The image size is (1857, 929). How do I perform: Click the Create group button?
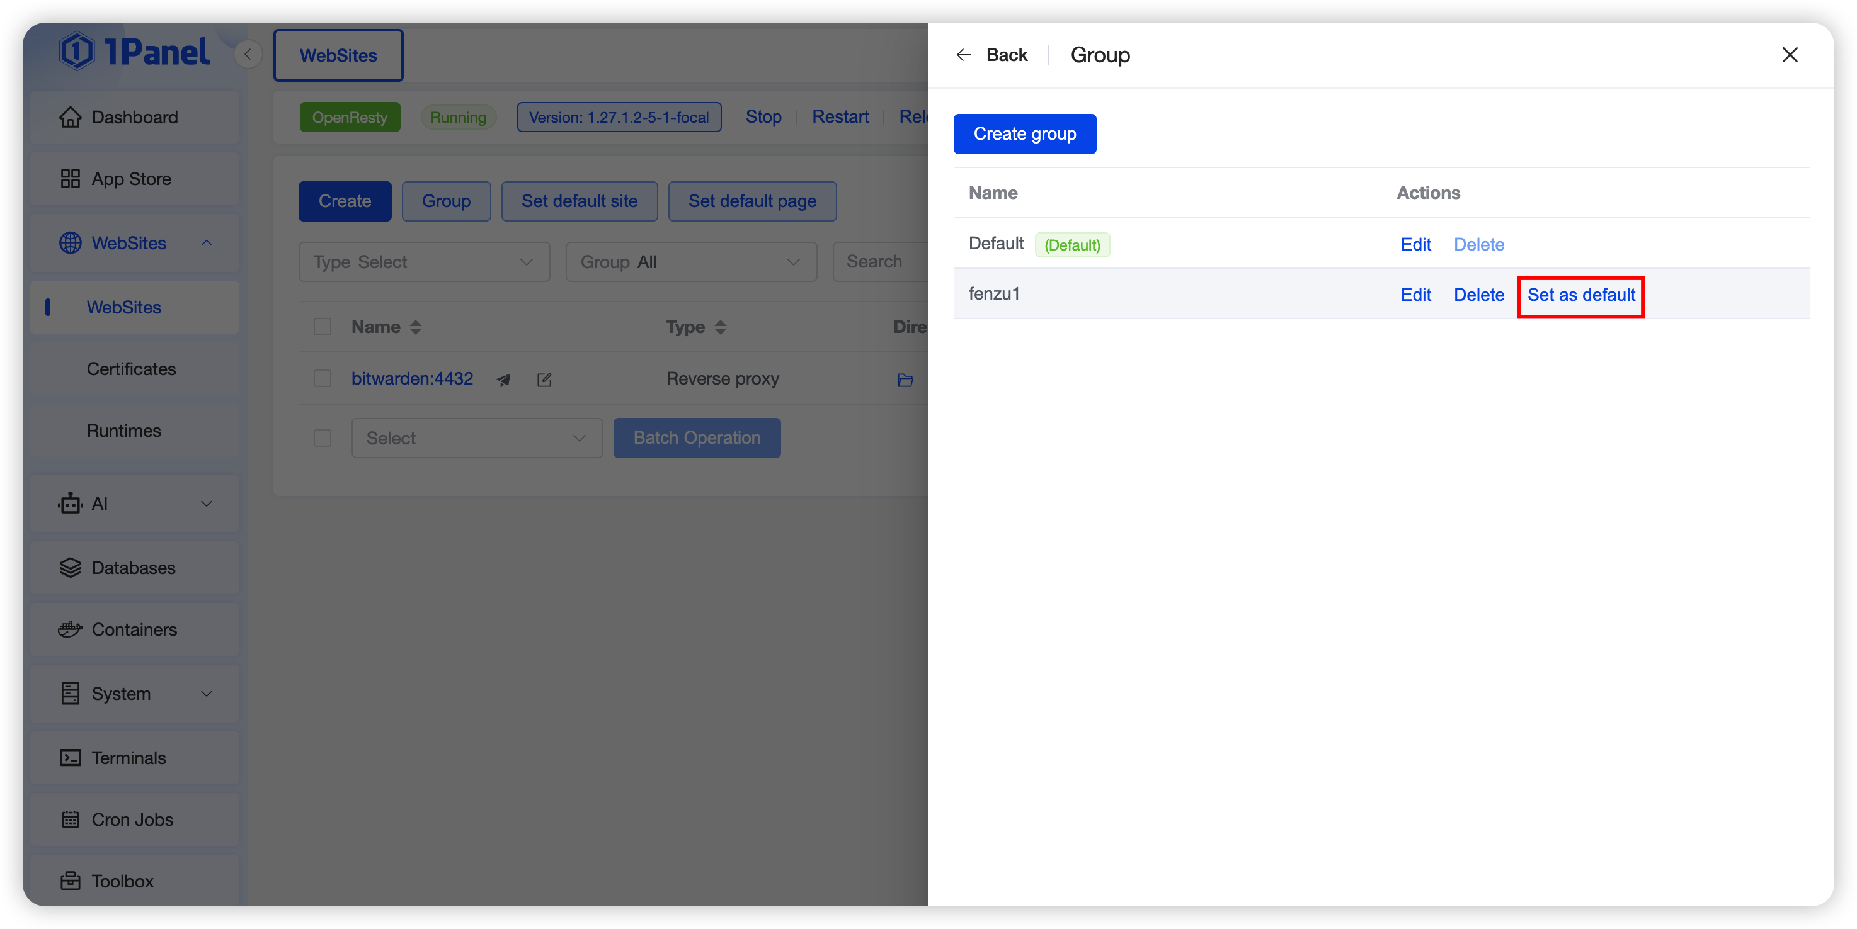[x=1024, y=134]
